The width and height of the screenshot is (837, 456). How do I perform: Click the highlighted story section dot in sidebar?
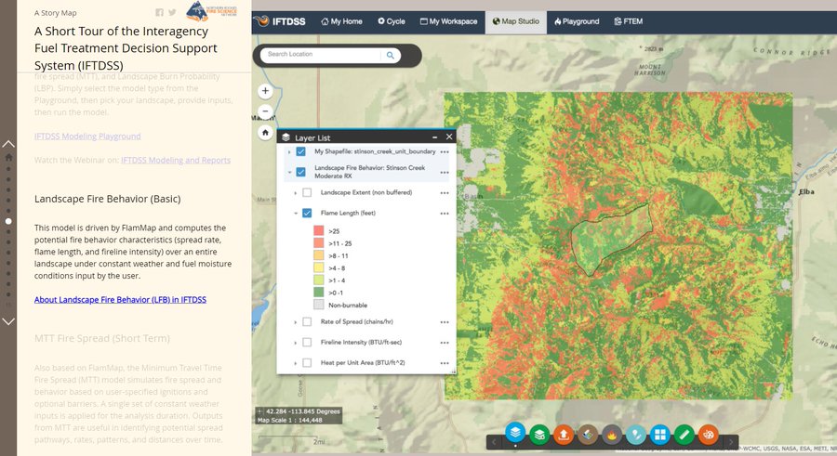pos(8,221)
